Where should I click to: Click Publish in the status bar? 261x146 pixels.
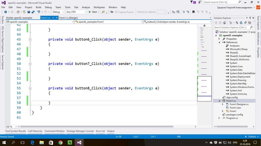[252, 137]
